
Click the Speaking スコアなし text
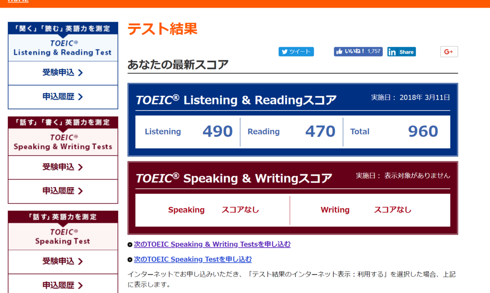click(x=240, y=210)
